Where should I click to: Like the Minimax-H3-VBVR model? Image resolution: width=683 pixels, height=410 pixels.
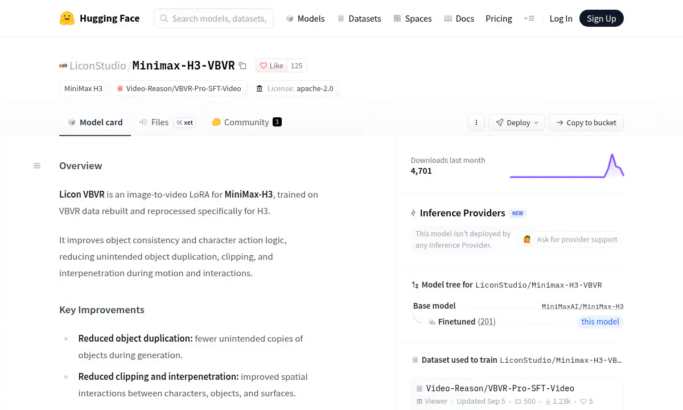click(x=271, y=65)
